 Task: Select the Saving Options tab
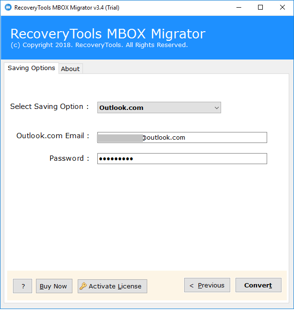tap(32, 68)
